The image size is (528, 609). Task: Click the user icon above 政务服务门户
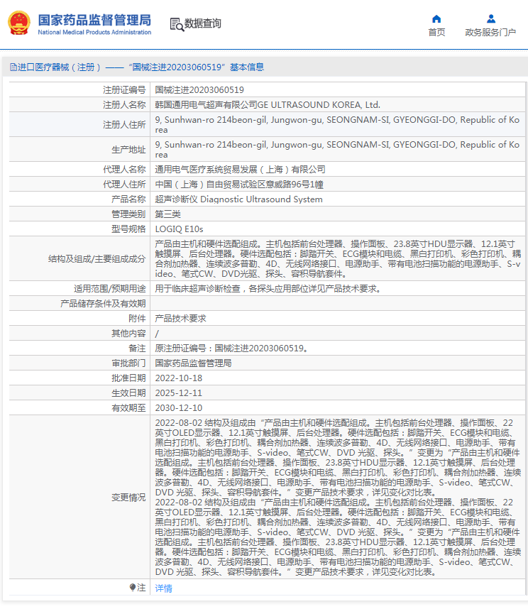coord(490,18)
